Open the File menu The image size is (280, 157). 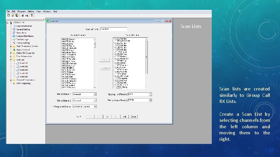8,11
